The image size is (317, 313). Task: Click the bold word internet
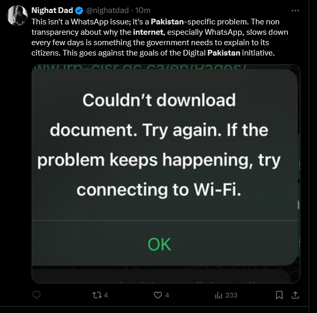(148, 32)
